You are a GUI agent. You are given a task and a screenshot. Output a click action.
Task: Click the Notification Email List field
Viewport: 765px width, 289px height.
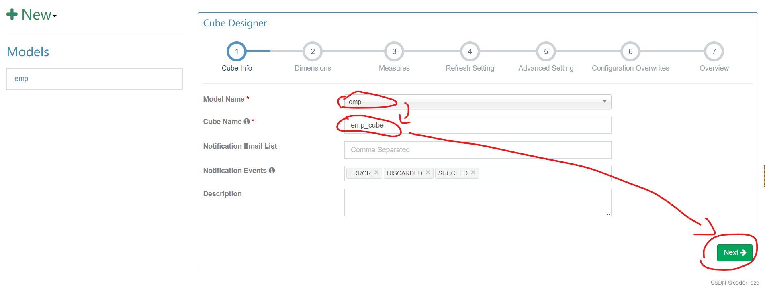coord(478,150)
